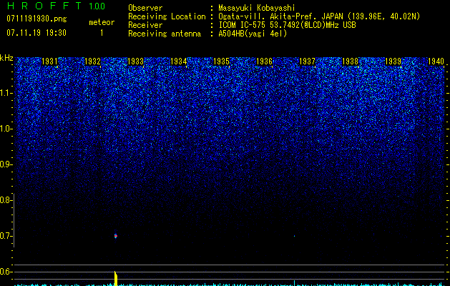Image resolution: width=450 pixels, height=286 pixels.
Task: Click the HROFFT program title
Action: (44, 6)
